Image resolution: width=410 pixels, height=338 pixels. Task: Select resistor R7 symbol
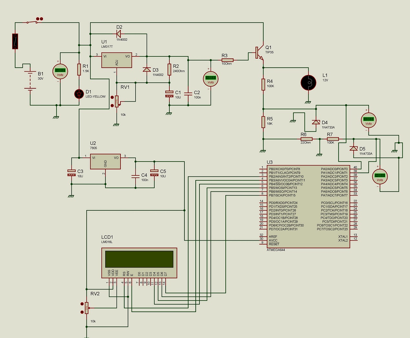(x=333, y=139)
